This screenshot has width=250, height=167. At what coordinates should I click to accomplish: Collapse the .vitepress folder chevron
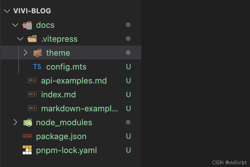20,39
